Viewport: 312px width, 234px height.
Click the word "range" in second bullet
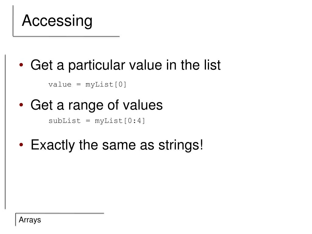tap(86, 106)
